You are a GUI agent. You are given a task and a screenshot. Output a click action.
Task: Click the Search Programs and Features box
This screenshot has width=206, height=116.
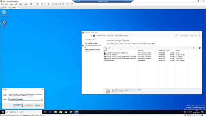tap(190, 36)
